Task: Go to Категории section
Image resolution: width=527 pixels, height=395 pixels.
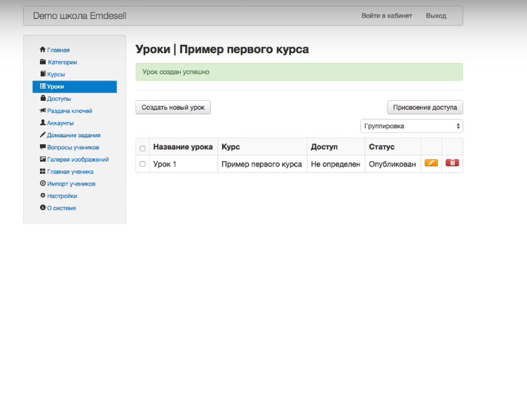Action: tap(62, 62)
